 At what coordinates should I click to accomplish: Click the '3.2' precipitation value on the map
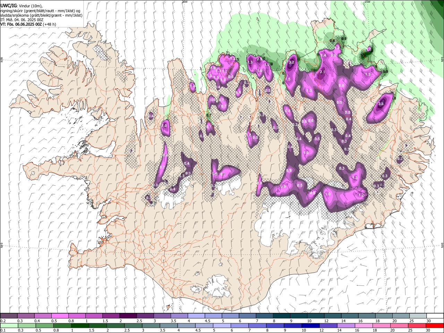point(291,62)
